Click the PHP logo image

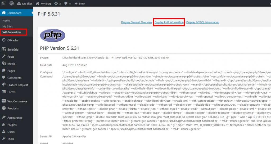(53, 35)
